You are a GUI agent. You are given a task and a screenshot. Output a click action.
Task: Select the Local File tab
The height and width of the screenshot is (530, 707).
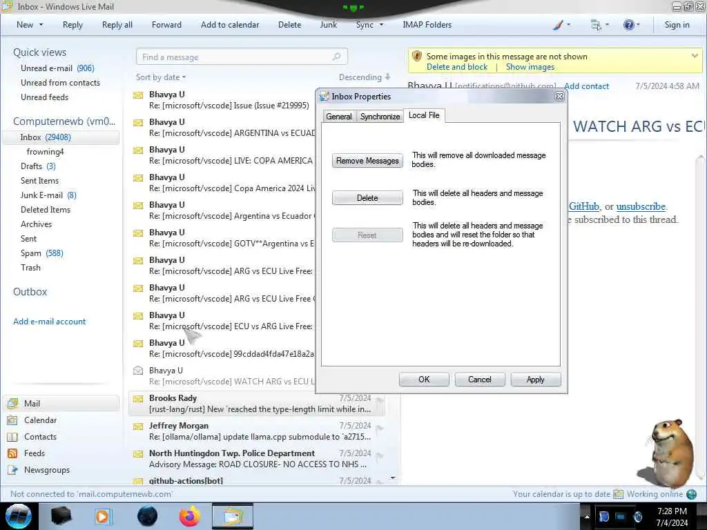tap(424, 115)
